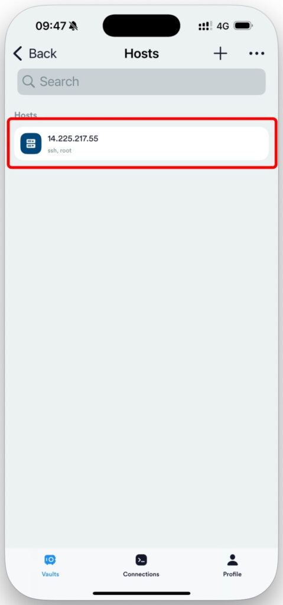The image size is (283, 605).
Task: Click the Hosts page title
Action: (141, 54)
